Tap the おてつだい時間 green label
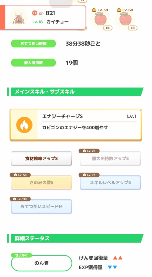The width and height of the screenshot is (152, 277). (x=33, y=44)
